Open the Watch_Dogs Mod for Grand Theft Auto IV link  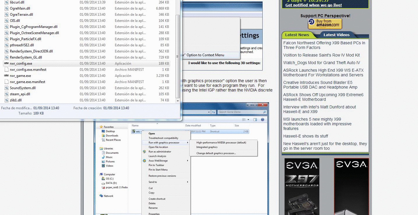(x=322, y=63)
